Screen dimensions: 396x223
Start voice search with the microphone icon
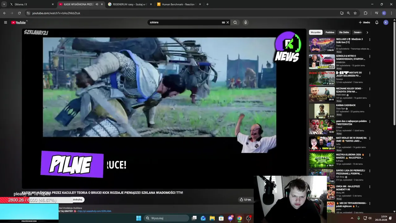coord(245,22)
